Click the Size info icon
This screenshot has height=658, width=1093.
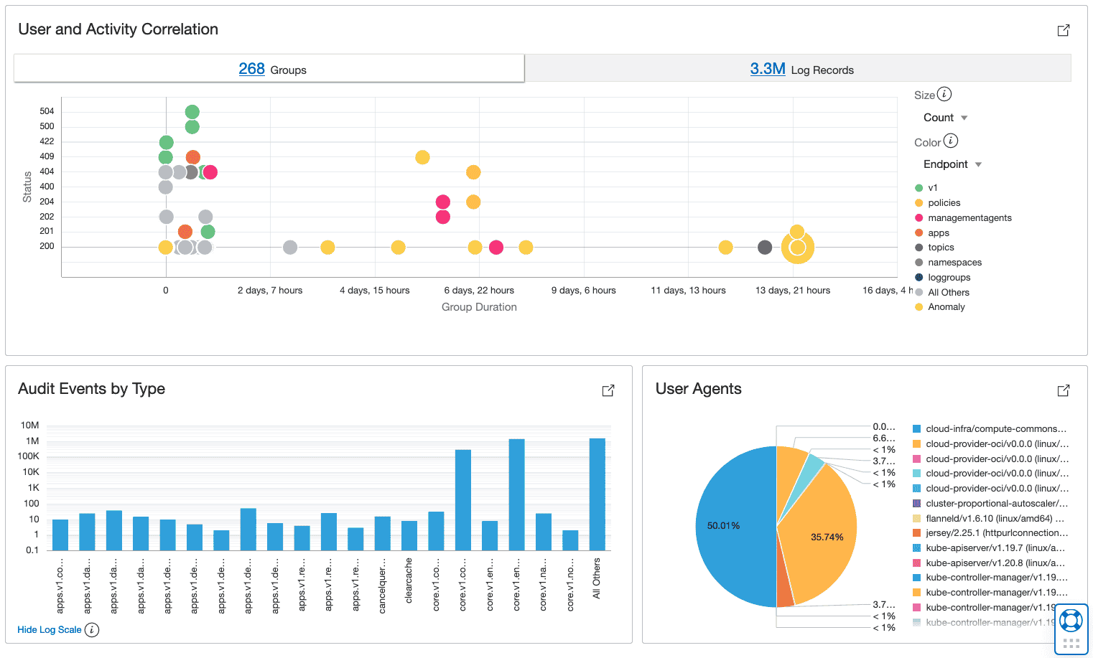(x=945, y=94)
